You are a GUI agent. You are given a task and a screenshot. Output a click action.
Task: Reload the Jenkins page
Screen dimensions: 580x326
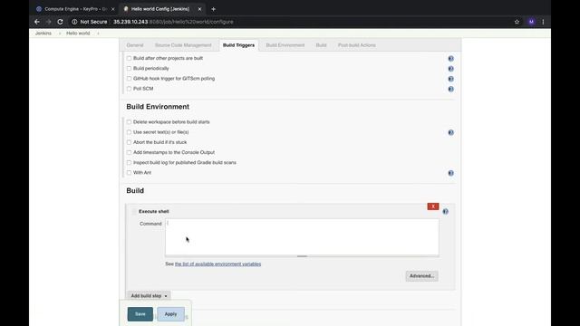point(61,22)
